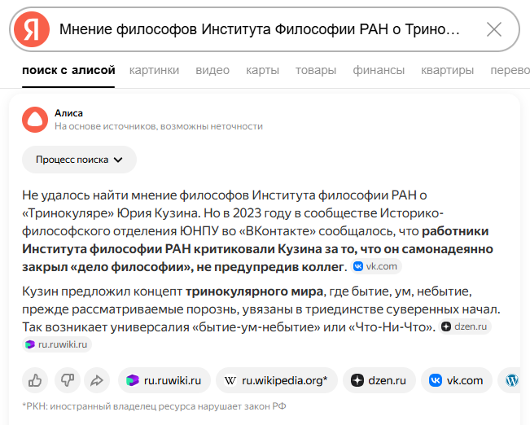Image resolution: width=530 pixels, height=425 pixels.
Task: Open the квартиры tab
Action: 448,70
